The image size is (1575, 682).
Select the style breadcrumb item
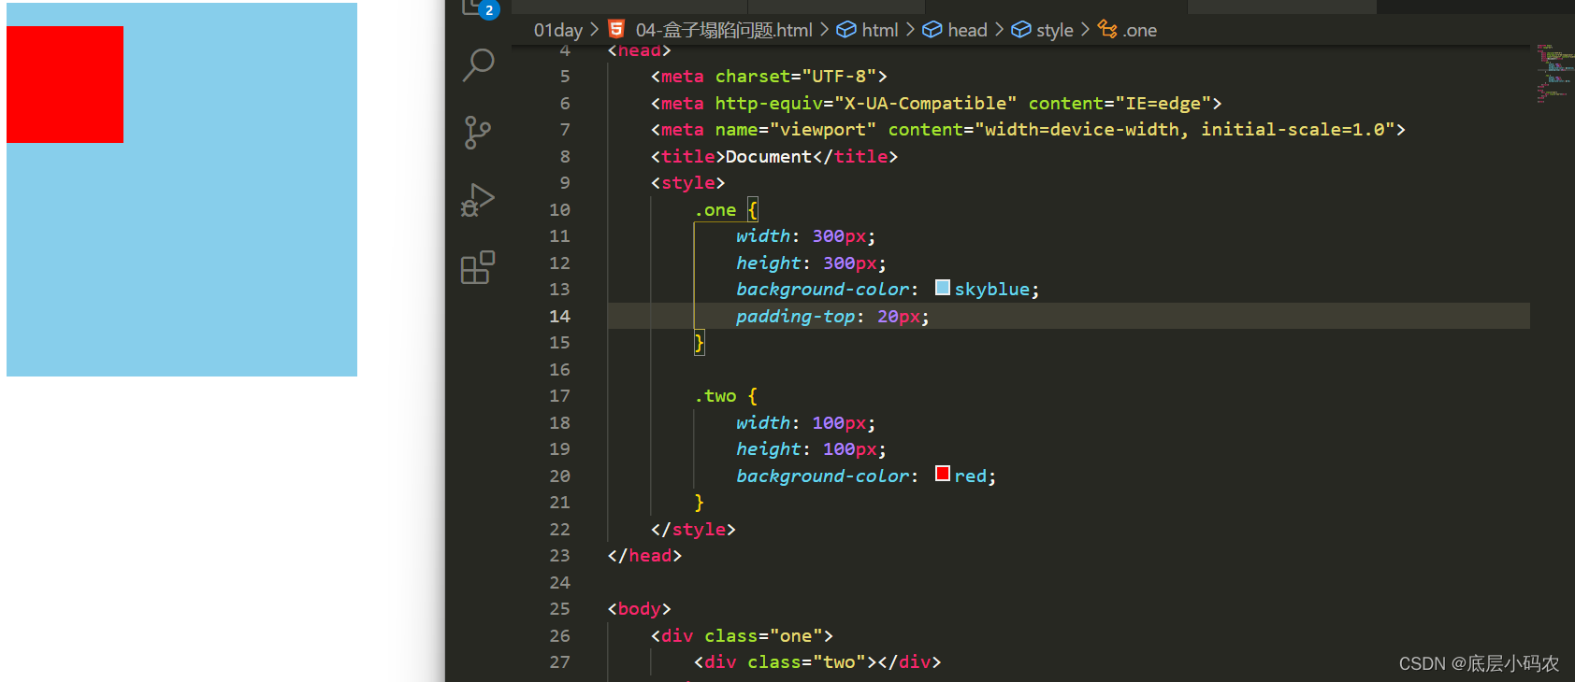click(x=1054, y=30)
